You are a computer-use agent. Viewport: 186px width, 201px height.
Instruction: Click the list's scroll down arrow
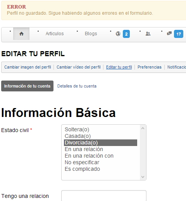(143, 177)
